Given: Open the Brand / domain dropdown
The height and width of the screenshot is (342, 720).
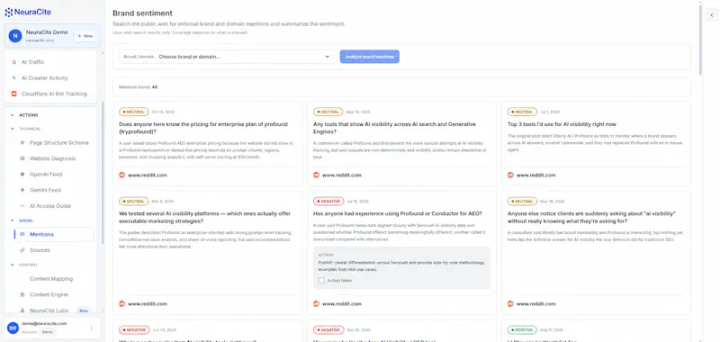Looking at the screenshot, I should (228, 57).
